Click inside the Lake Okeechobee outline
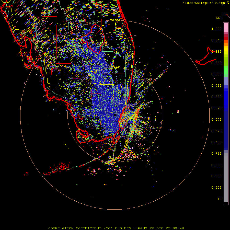 [95, 39]
